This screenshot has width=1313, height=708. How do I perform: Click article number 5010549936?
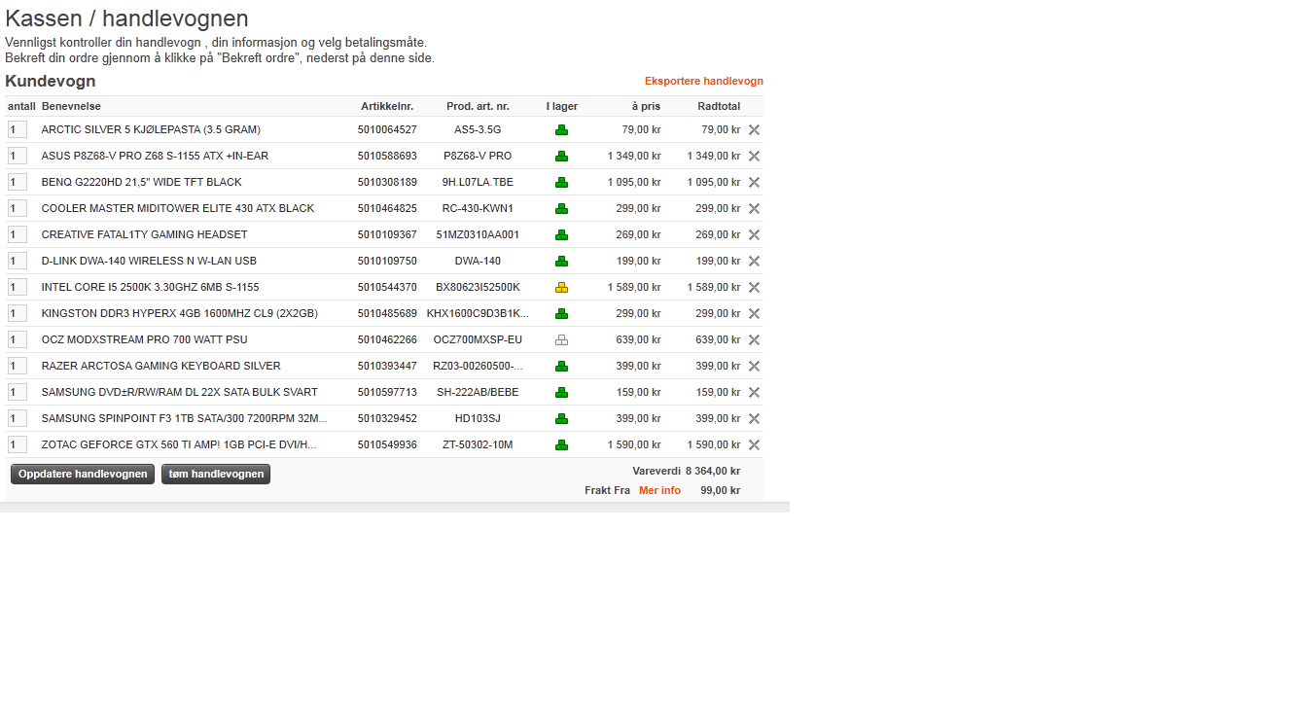(x=387, y=444)
